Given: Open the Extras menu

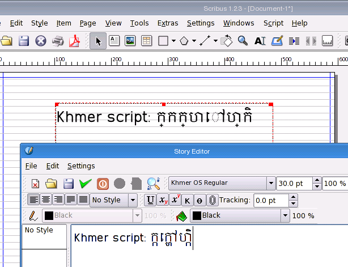Looking at the screenshot, I should (x=168, y=23).
